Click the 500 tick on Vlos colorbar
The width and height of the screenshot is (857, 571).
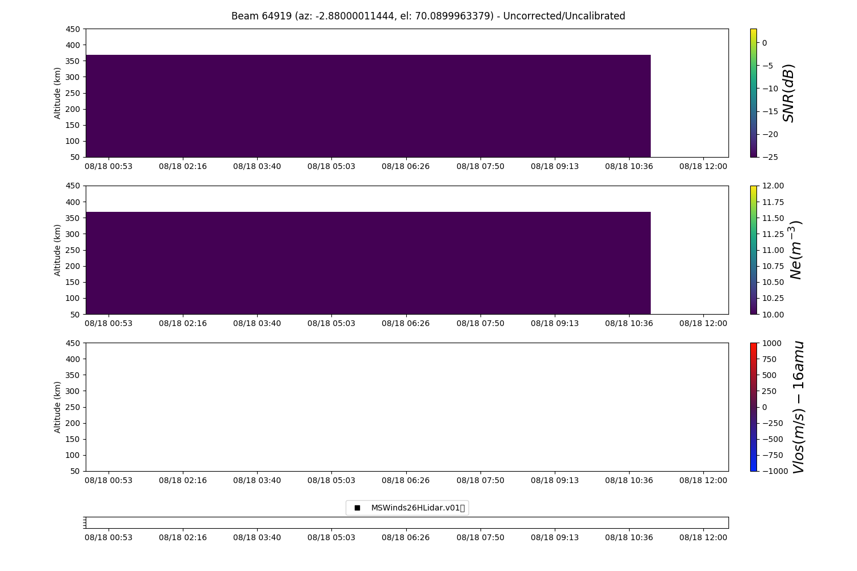pyautogui.click(x=769, y=375)
